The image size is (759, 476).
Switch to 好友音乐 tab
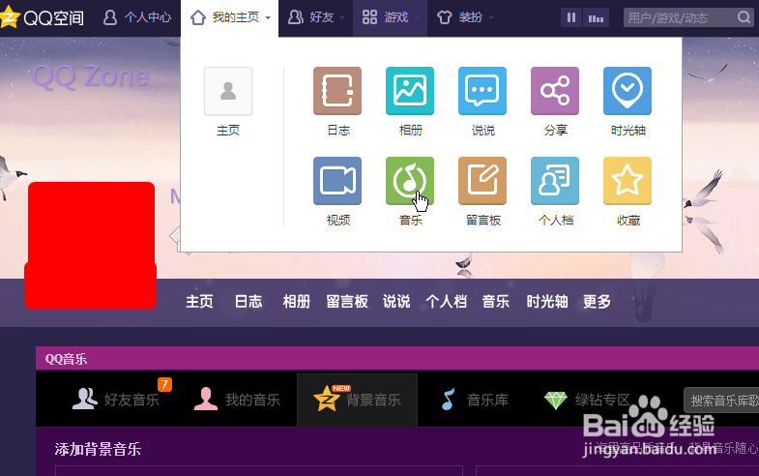(116, 400)
